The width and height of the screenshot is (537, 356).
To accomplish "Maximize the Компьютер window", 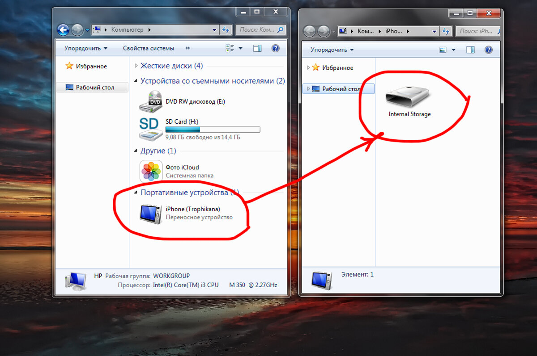I will [257, 12].
